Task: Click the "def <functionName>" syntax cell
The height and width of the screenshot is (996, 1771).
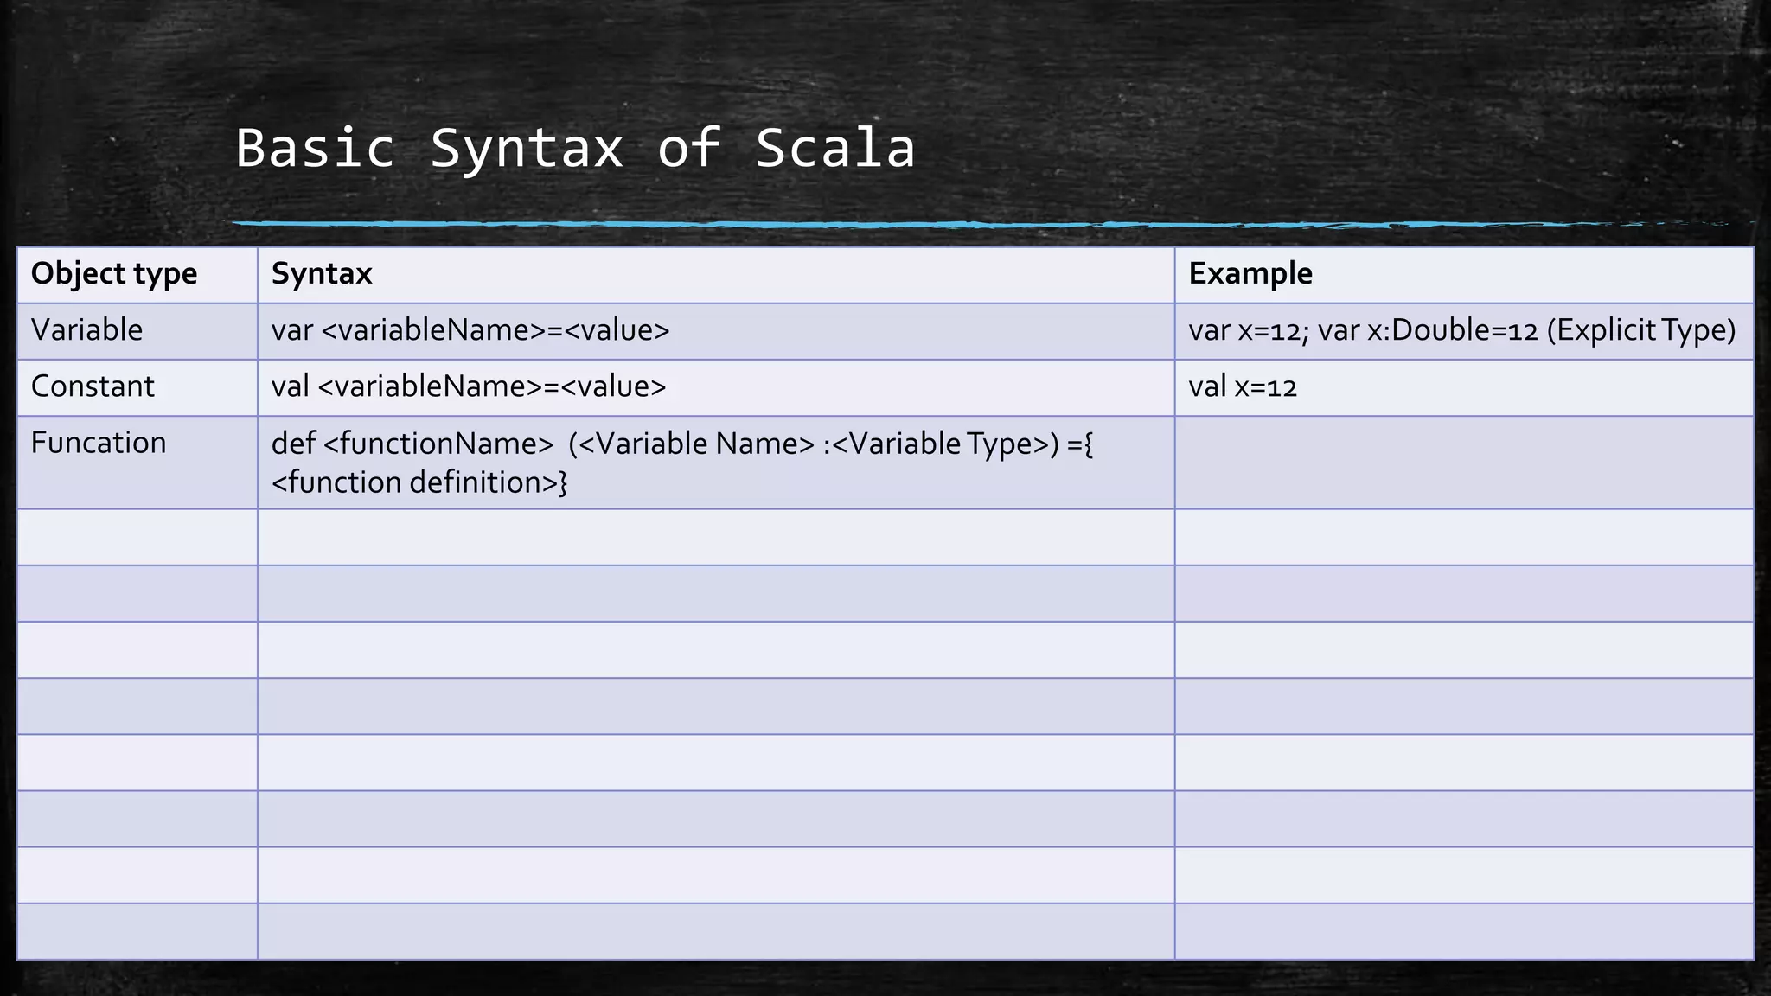Action: pyautogui.click(x=716, y=463)
